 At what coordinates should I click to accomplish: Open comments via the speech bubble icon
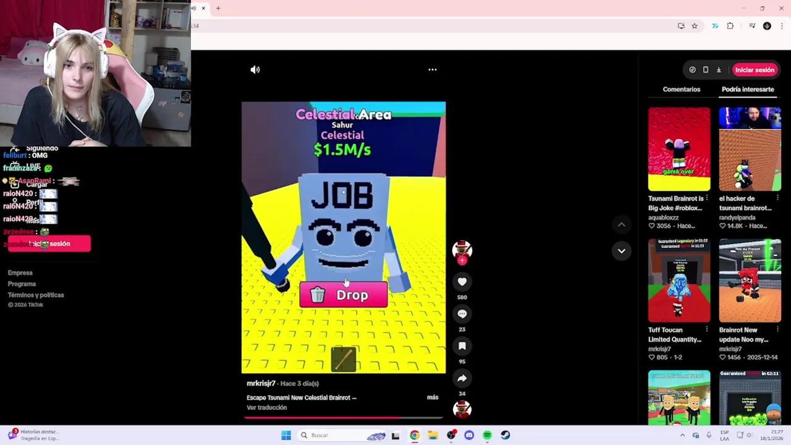tap(462, 314)
